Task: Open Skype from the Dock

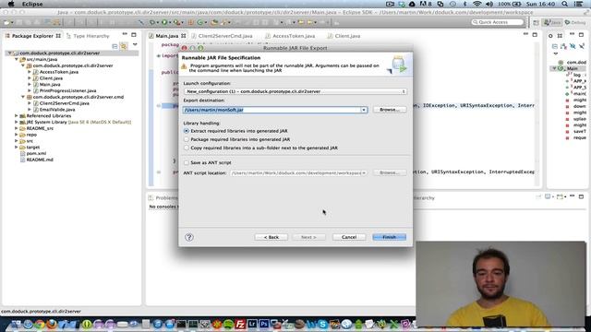Action: click(322, 324)
